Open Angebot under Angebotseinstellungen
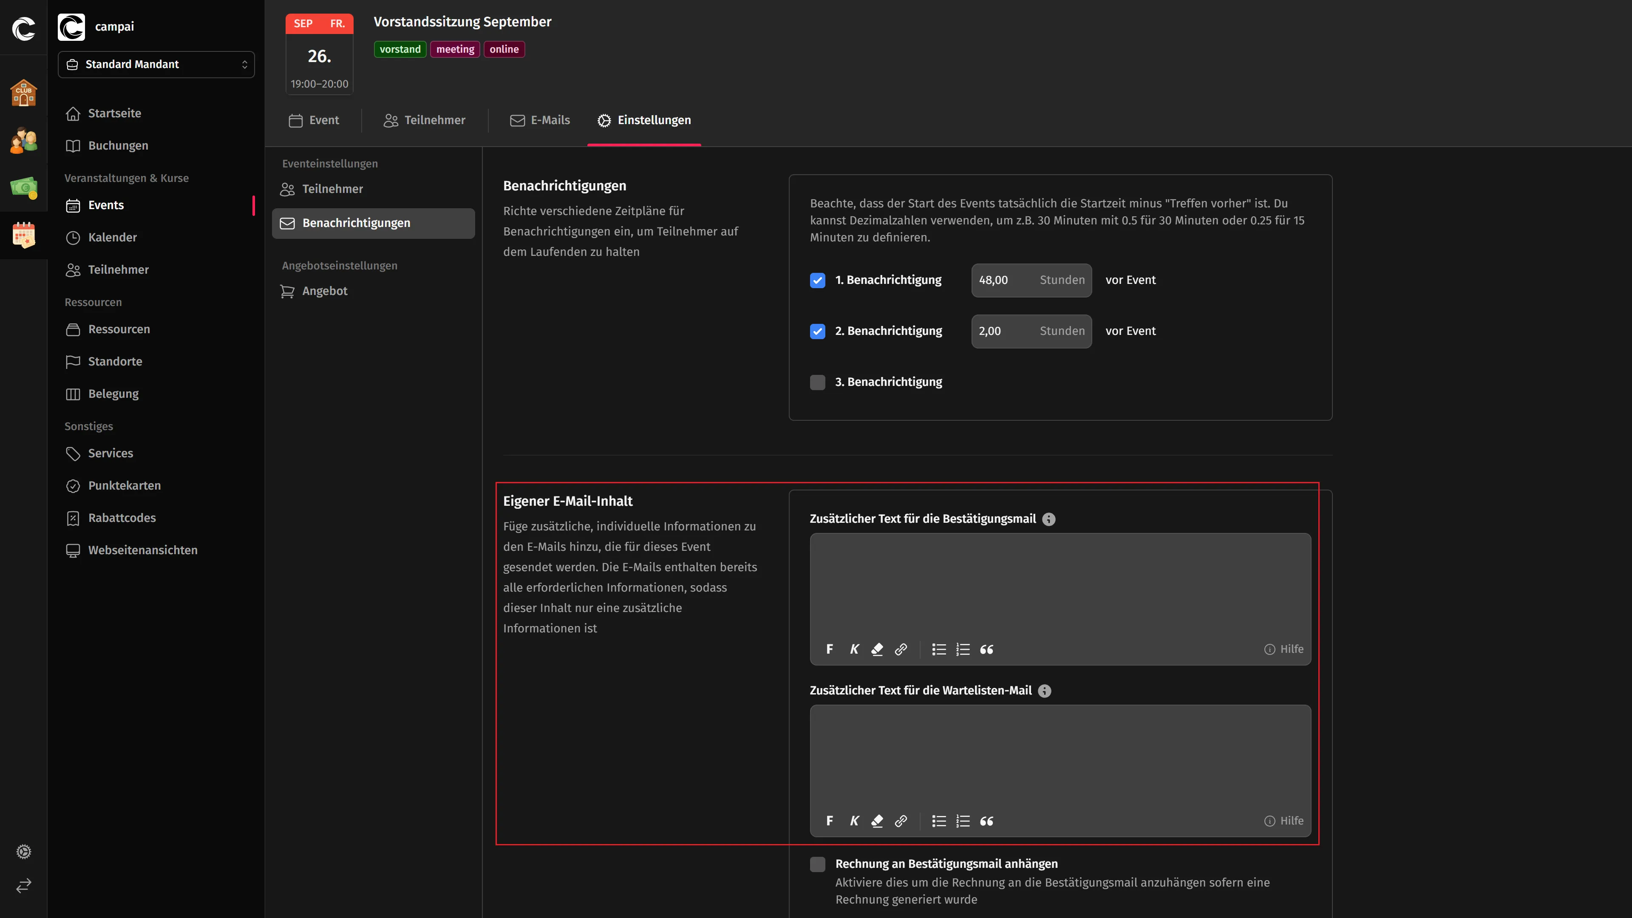The height and width of the screenshot is (918, 1632). click(x=373, y=291)
